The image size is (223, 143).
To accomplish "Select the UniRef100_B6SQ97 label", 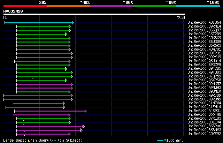I will coord(204,30).
